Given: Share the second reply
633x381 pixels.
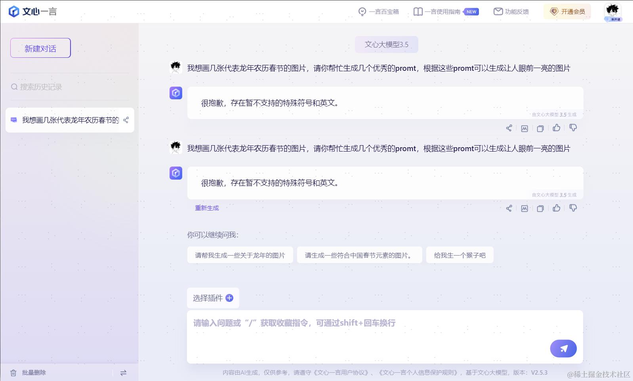Looking at the screenshot, I should point(509,208).
